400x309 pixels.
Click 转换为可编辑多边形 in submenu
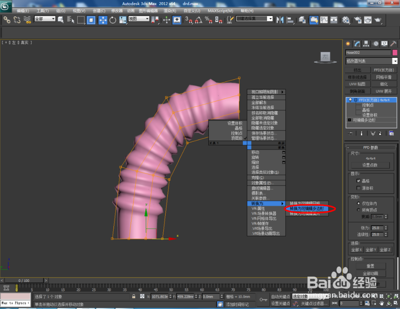click(307, 208)
